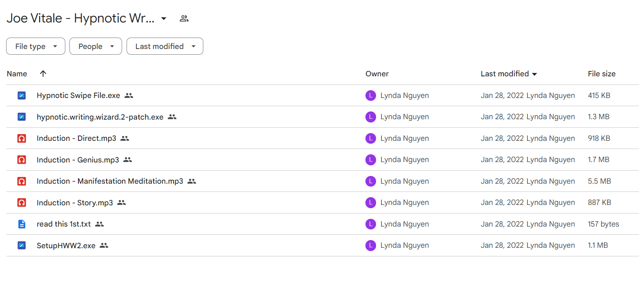Click the 5.5 MB file size value

coord(599,181)
